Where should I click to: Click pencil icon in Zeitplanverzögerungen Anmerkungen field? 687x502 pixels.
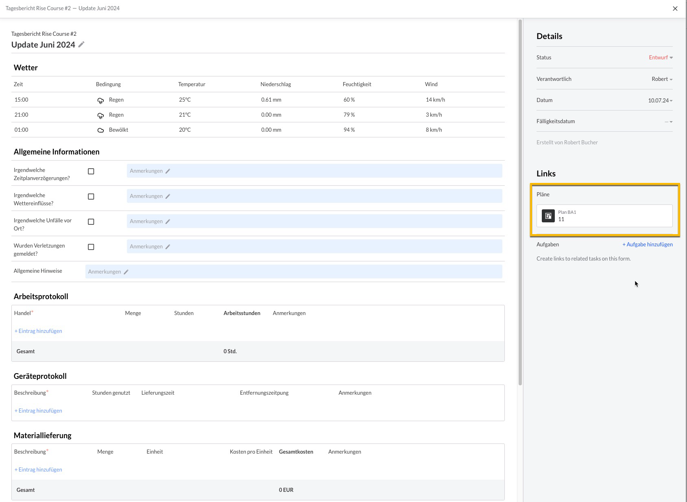coord(168,171)
